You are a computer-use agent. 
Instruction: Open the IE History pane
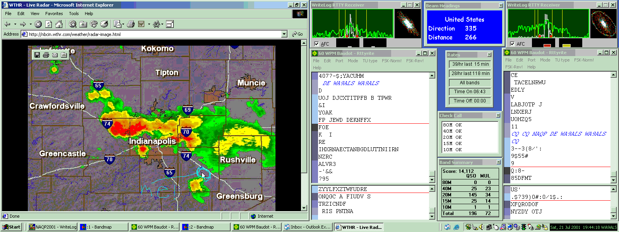click(x=104, y=24)
